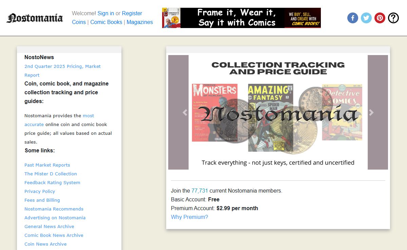Open the Nostomania Twitter icon
This screenshot has height=250, width=407.
(366, 18)
